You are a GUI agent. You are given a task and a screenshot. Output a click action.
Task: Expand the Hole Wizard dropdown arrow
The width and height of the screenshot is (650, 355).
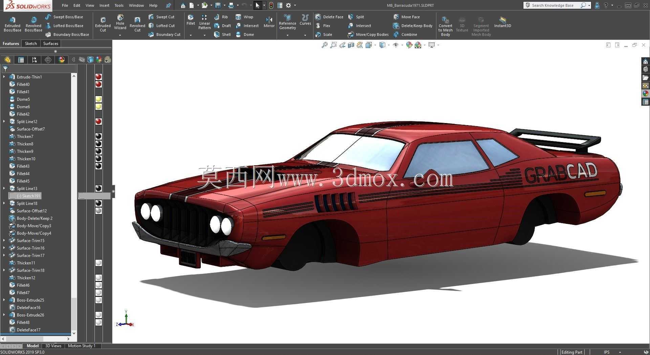pos(120,35)
